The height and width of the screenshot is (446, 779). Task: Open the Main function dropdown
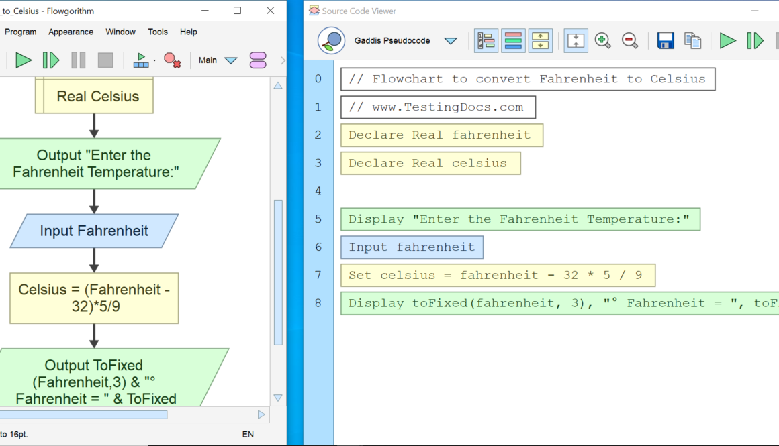coord(230,60)
